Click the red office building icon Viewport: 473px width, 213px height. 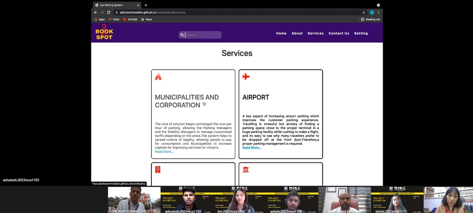tap(158, 169)
